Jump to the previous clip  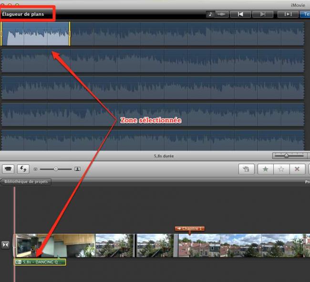click(240, 14)
